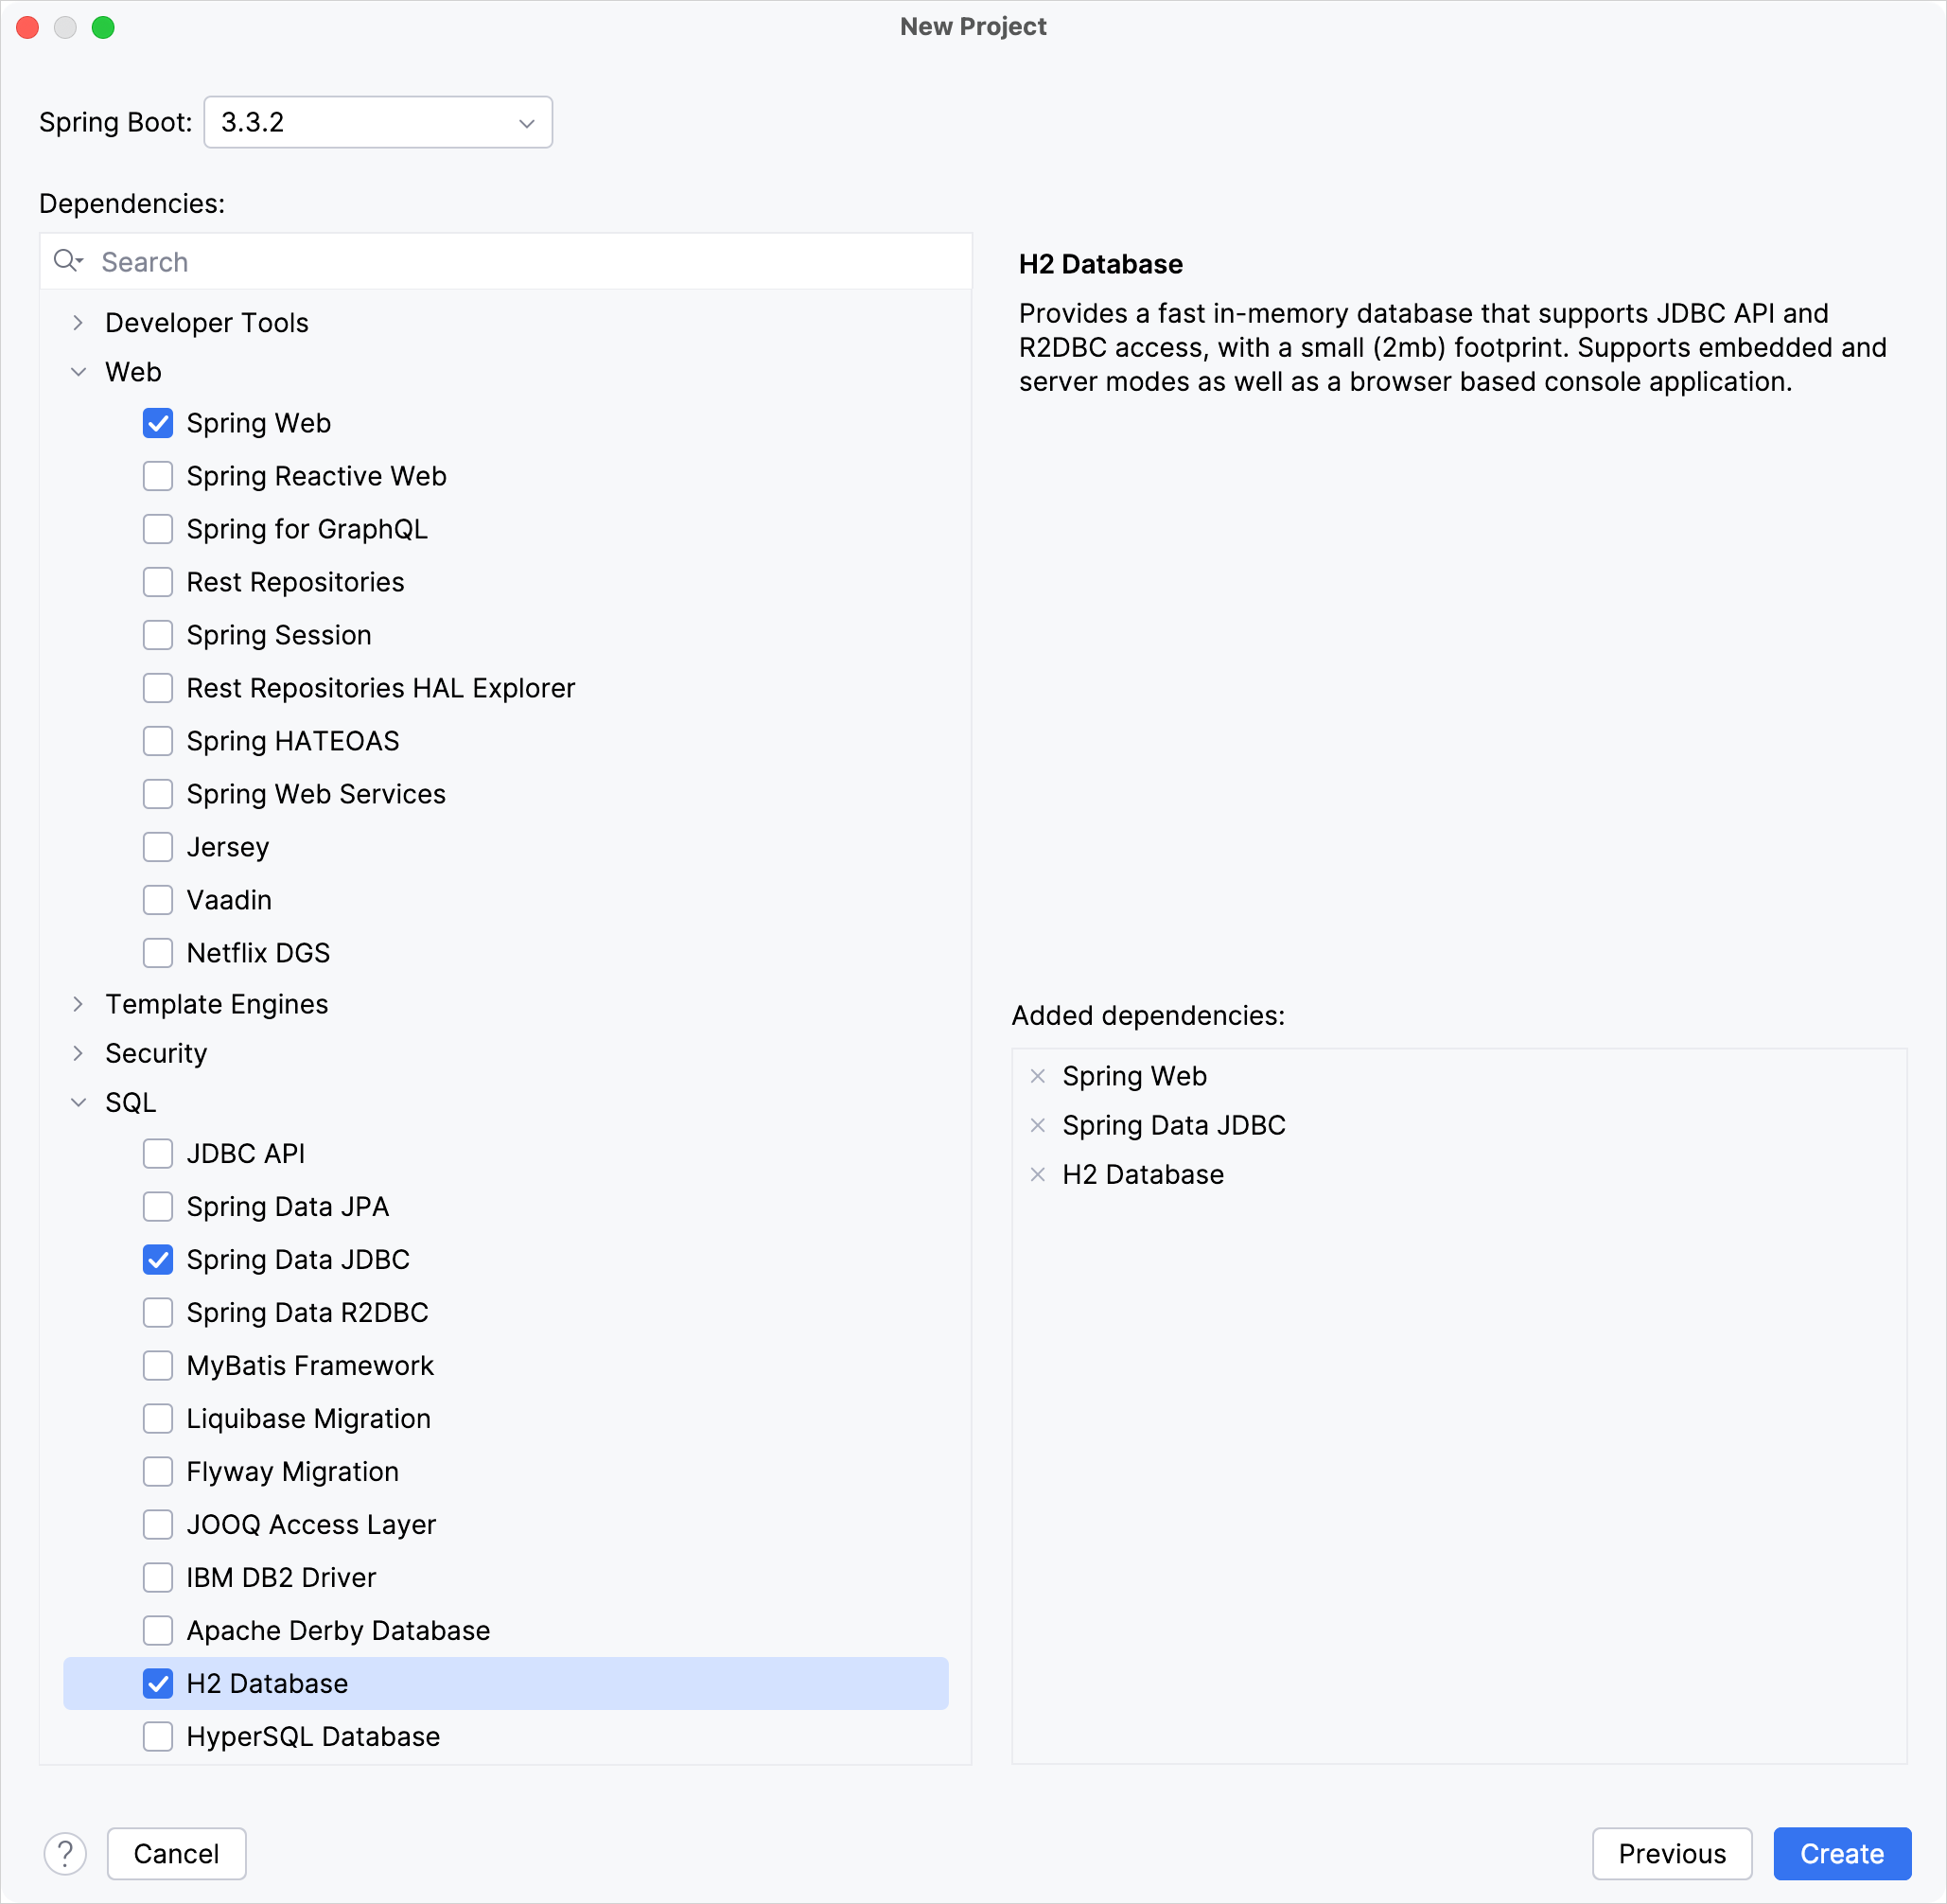Image resolution: width=1947 pixels, height=1904 pixels.
Task: Toggle Spring Data JPA dependency on
Action: [157, 1207]
